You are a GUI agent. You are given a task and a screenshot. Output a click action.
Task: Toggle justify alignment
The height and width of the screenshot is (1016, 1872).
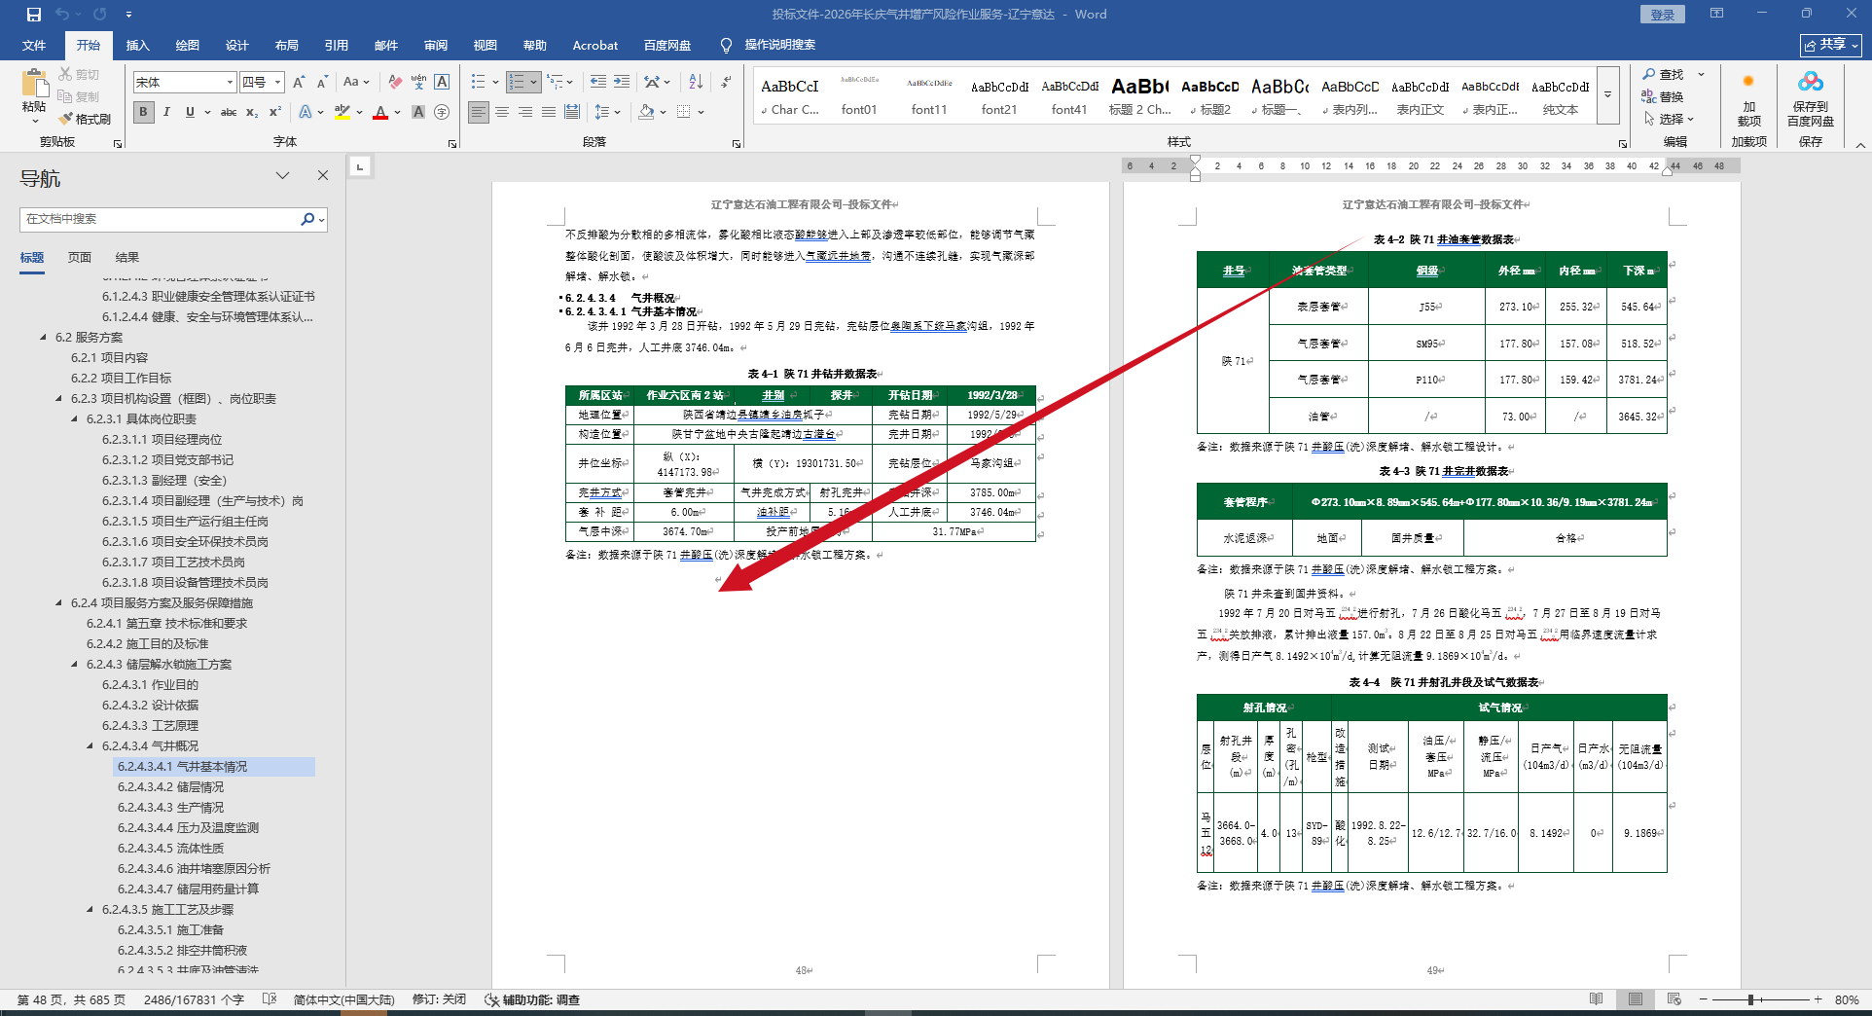549,112
